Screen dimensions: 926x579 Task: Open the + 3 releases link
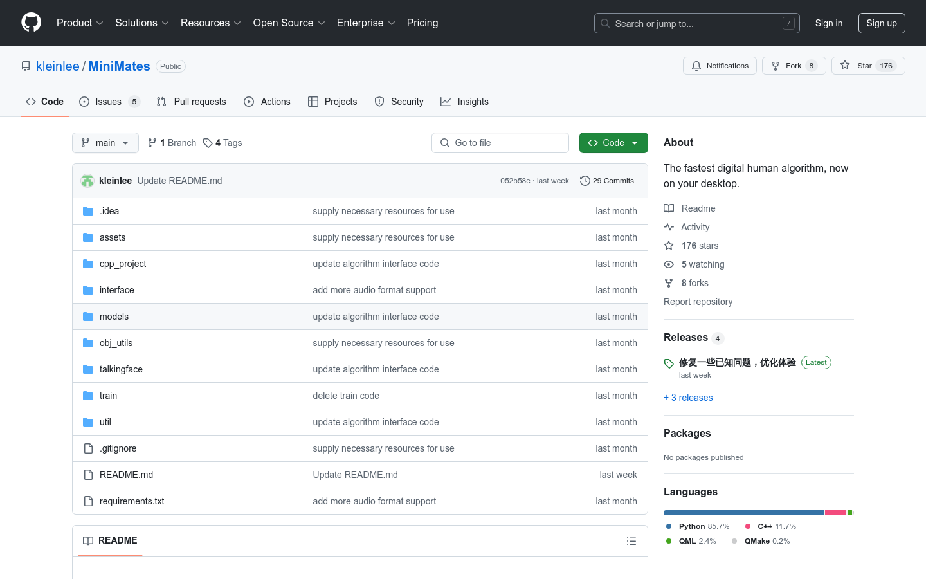click(688, 398)
